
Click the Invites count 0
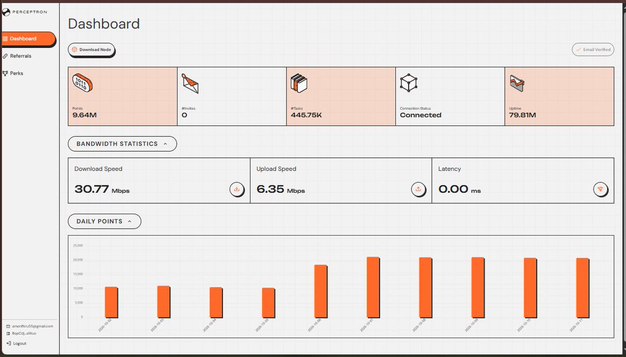pyautogui.click(x=184, y=115)
